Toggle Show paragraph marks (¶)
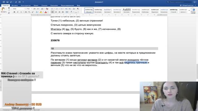Image resolution: width=198 pixels, height=111 pixels. click(78, 9)
